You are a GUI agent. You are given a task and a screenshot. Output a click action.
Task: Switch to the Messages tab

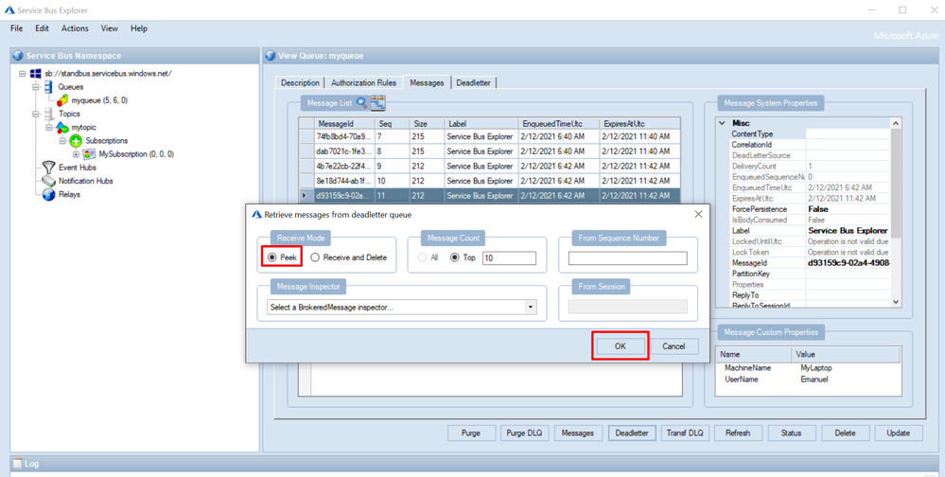tap(427, 82)
